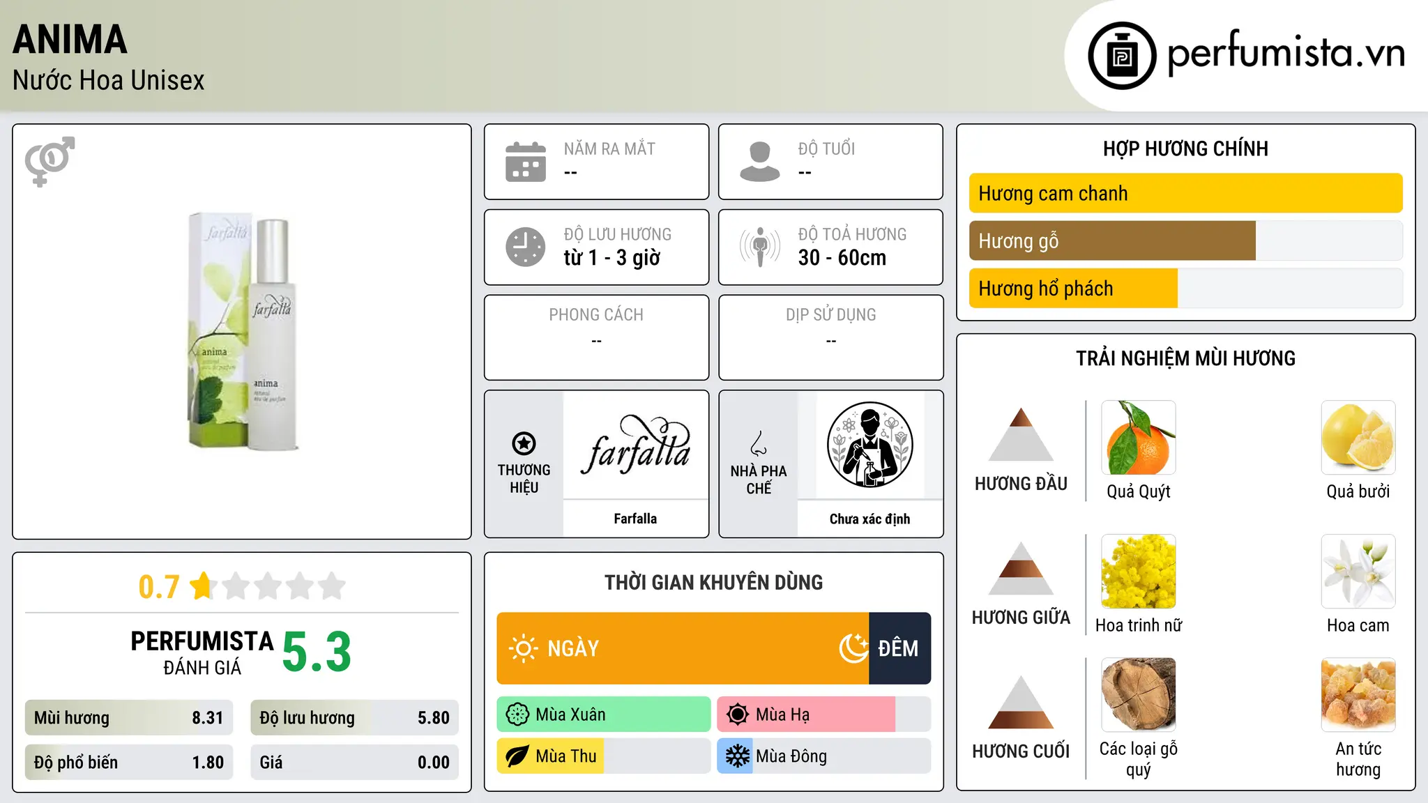
Task: Click the Mùa Hạ season bar
Action: tap(824, 714)
